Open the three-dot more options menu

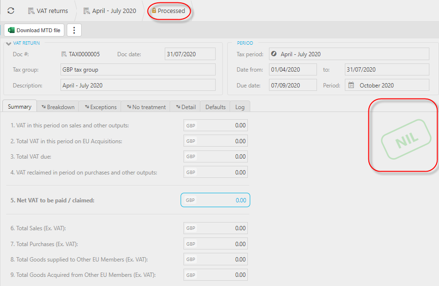(x=74, y=30)
